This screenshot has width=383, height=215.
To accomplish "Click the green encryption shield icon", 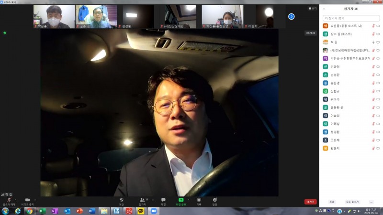I will pyautogui.click(x=5, y=32).
